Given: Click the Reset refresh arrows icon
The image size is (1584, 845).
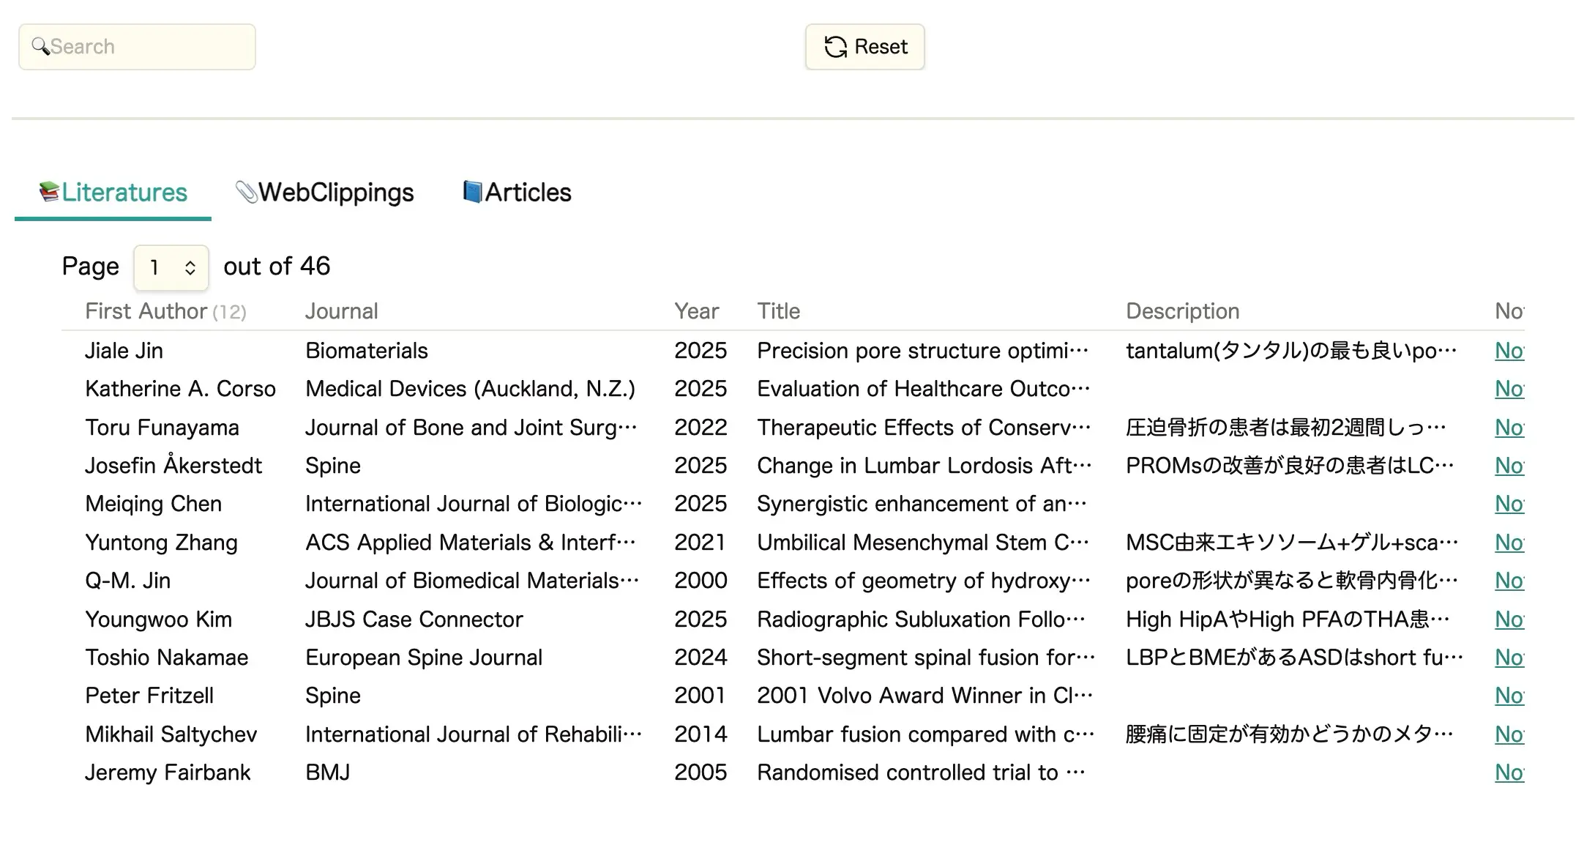Looking at the screenshot, I should [835, 47].
